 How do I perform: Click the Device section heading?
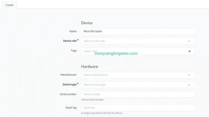coord(87,23)
